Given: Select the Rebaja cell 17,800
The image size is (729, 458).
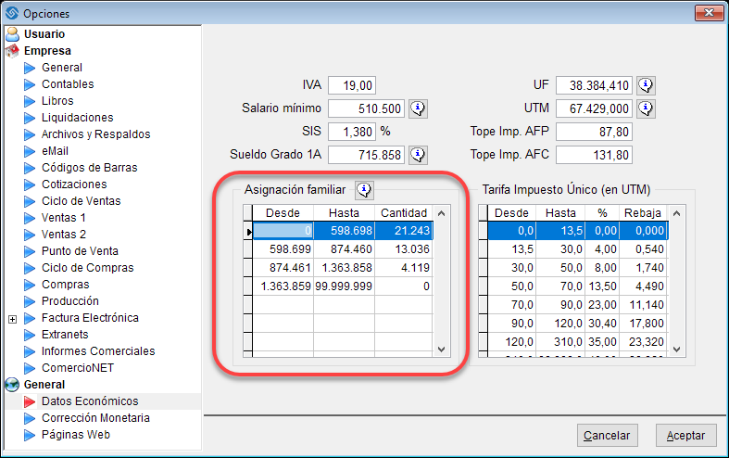Looking at the screenshot, I should click(x=643, y=323).
